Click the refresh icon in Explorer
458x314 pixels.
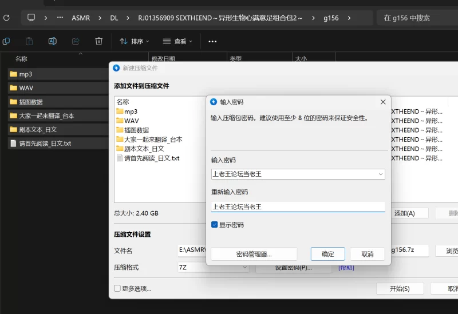[6, 18]
